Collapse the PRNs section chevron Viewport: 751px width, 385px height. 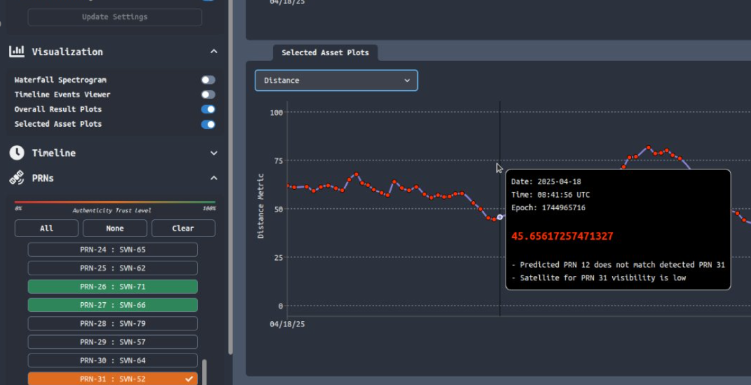[214, 178]
